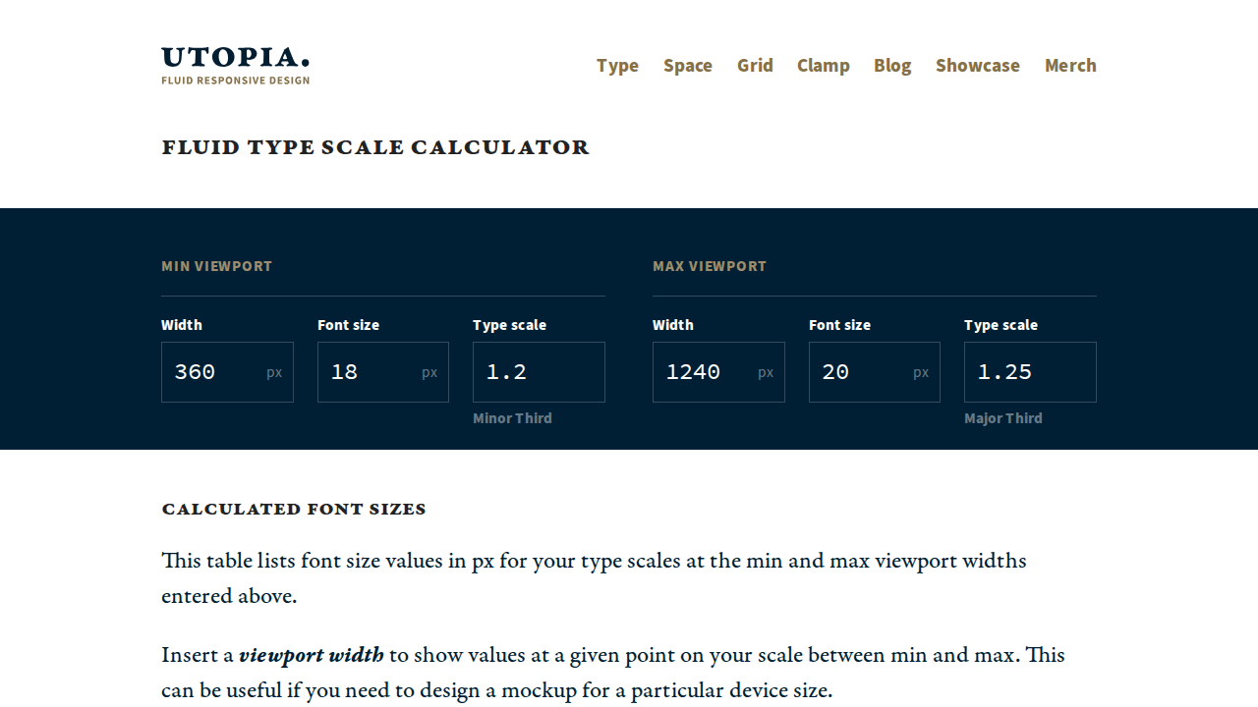Visit the Blog page

(892, 66)
